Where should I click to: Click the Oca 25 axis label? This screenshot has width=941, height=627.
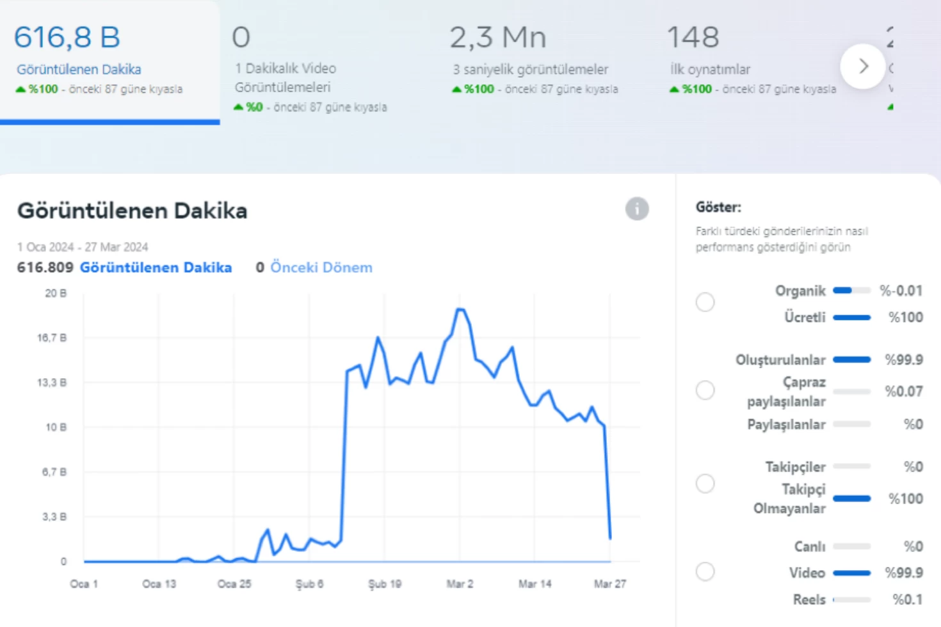[x=234, y=584]
